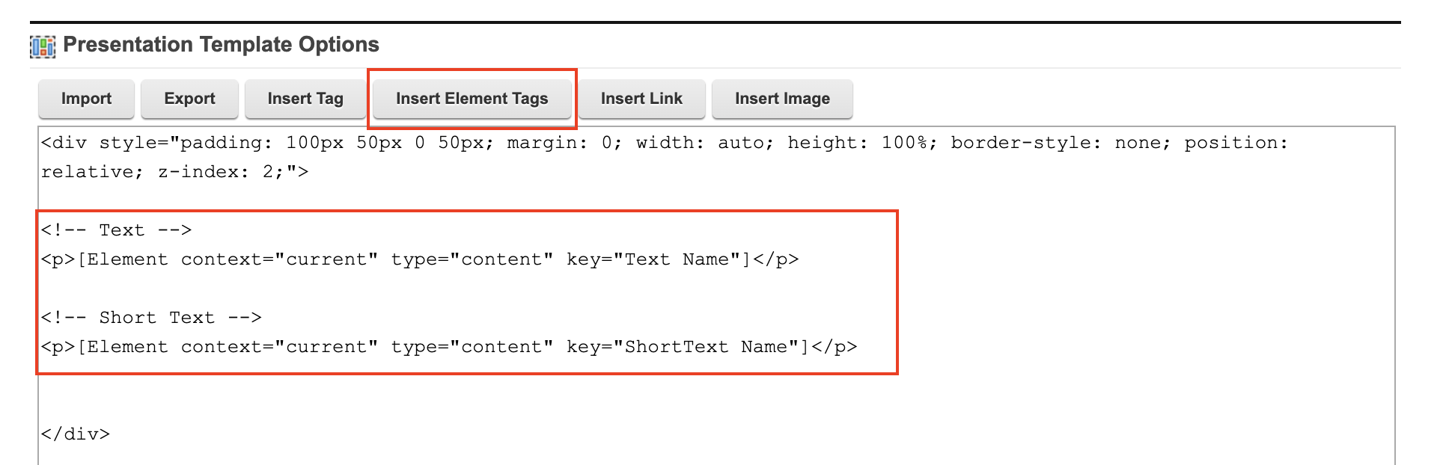Viewport: 1446px width, 465px height.
Task: Click the "<!-- Short Text -->" comment line
Action: [x=151, y=318]
